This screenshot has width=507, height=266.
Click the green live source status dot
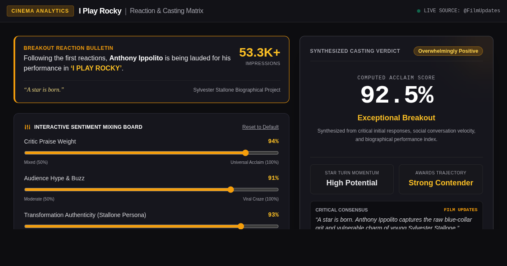click(x=419, y=11)
